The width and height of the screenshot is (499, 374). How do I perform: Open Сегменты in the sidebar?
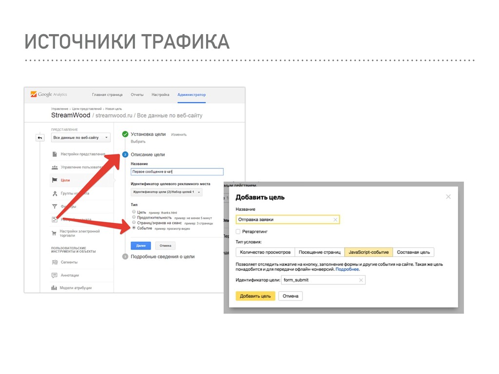pyautogui.click(x=69, y=262)
